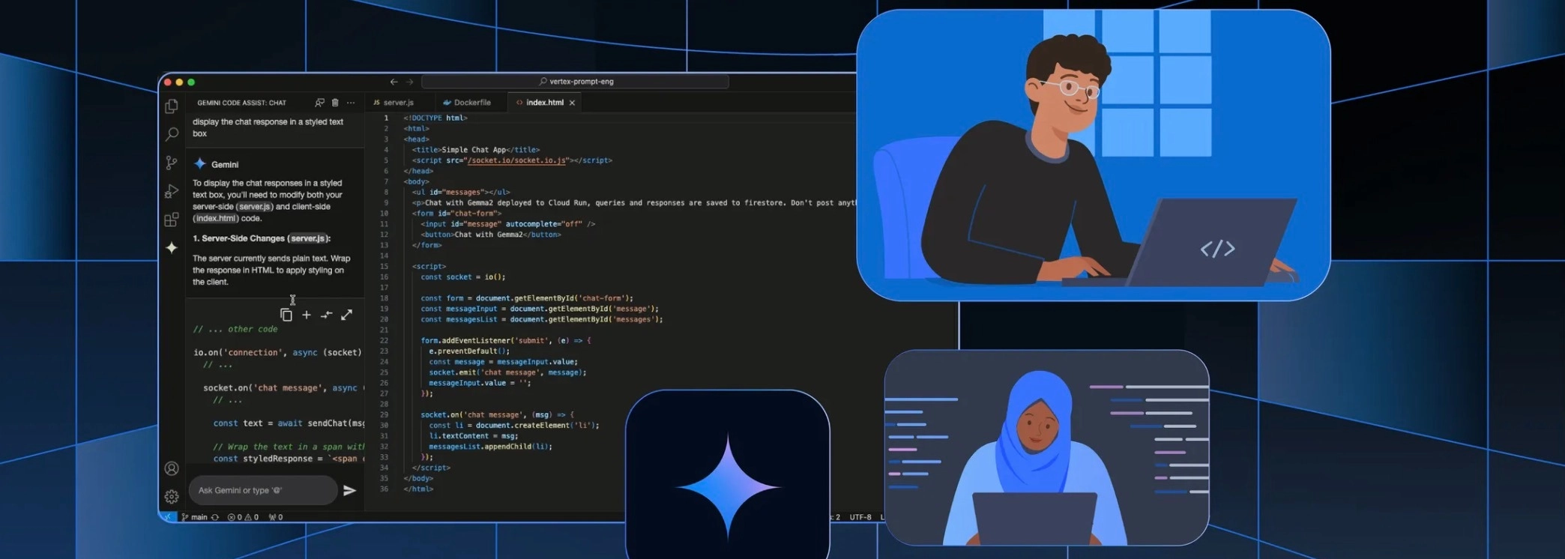Open diff view for the code snippet

click(327, 315)
